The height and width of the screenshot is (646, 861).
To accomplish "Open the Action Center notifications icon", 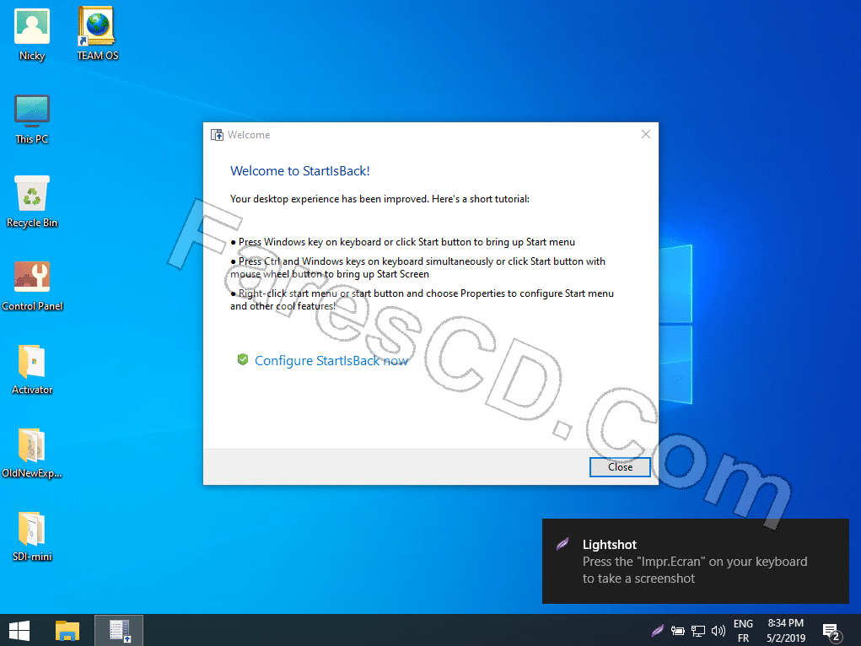I will (x=831, y=632).
